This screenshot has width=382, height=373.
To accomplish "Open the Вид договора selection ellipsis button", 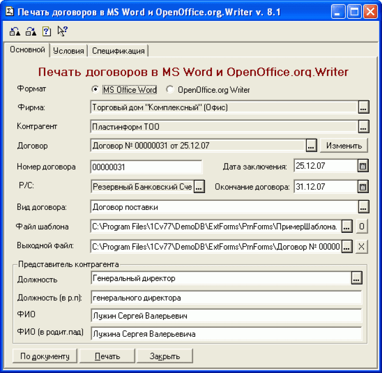I will (364, 207).
